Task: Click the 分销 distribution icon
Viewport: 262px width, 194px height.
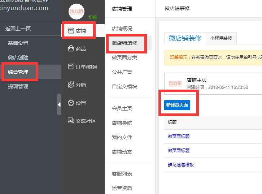Action: pos(71,85)
